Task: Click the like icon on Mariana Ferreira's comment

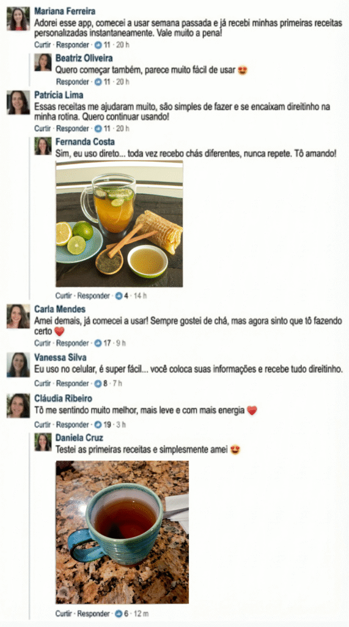Action: (98, 45)
